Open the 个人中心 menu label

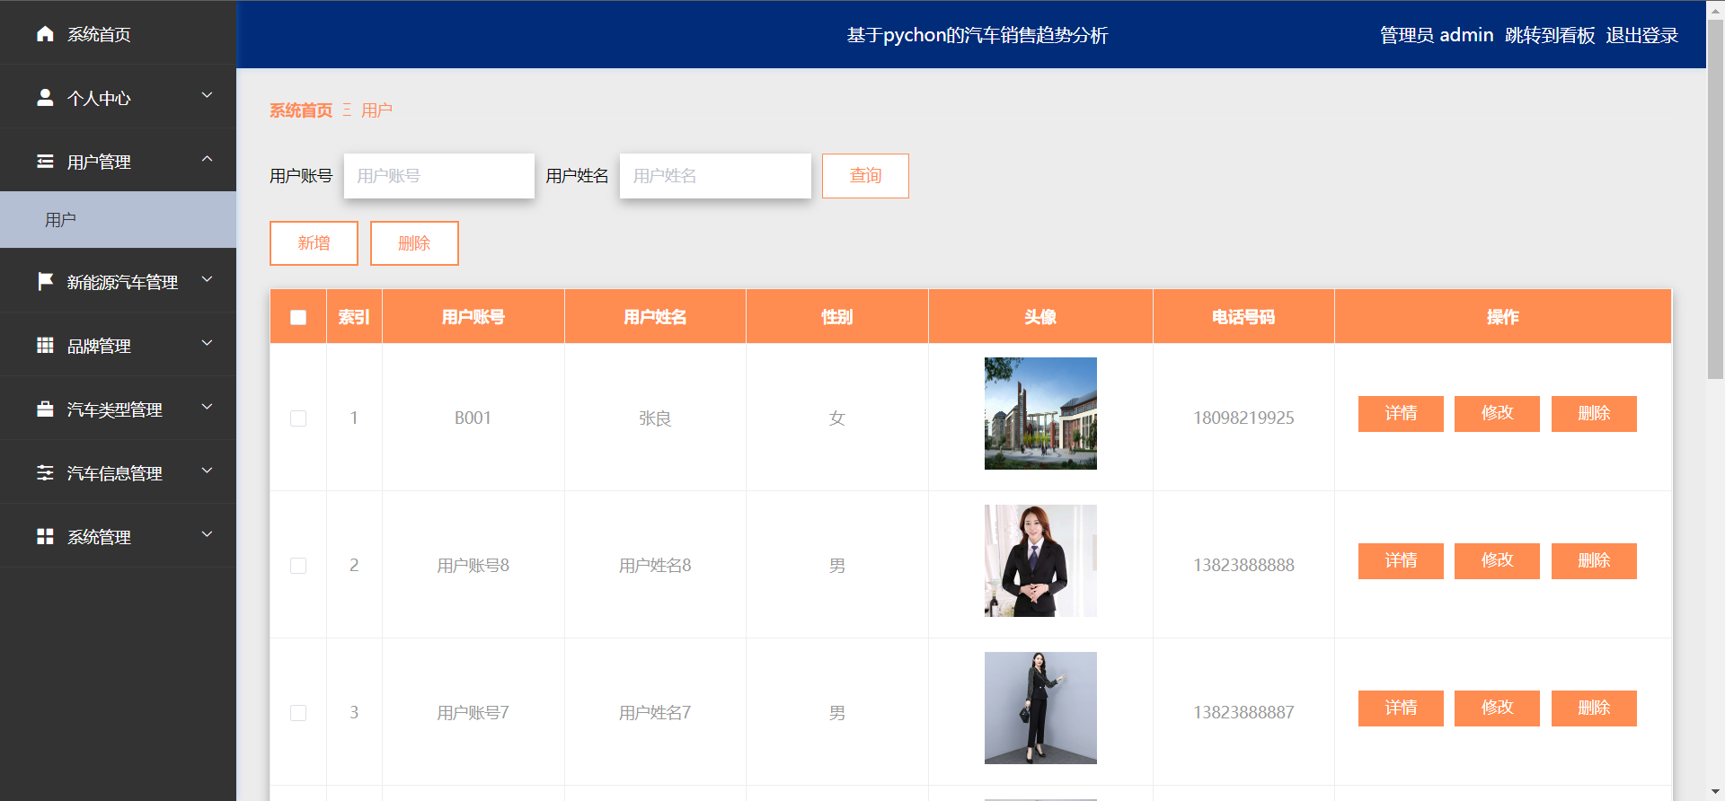(x=99, y=98)
